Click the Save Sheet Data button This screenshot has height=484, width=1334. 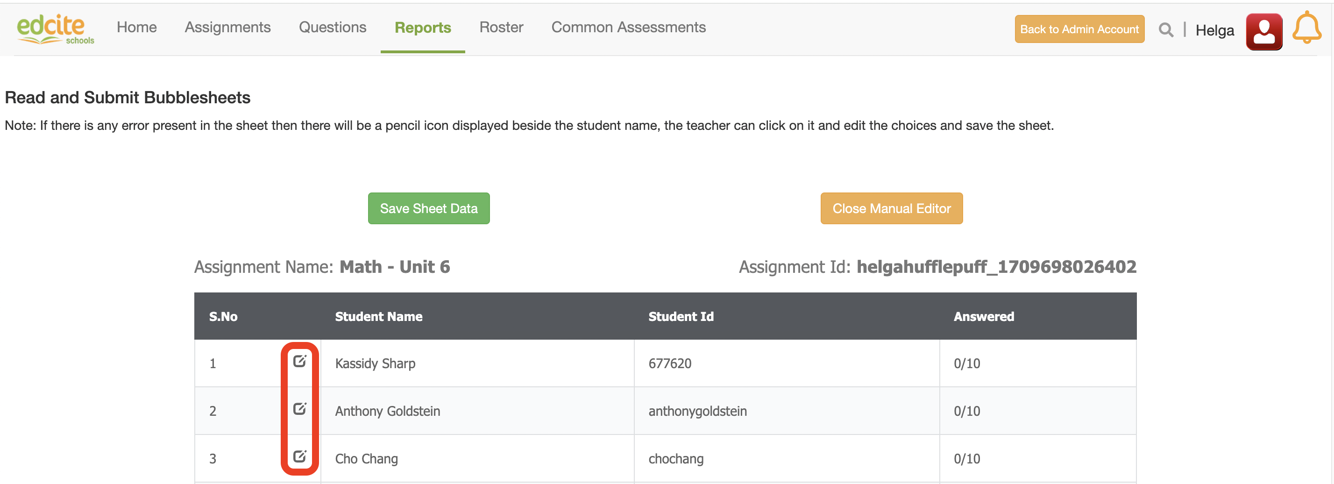point(428,208)
